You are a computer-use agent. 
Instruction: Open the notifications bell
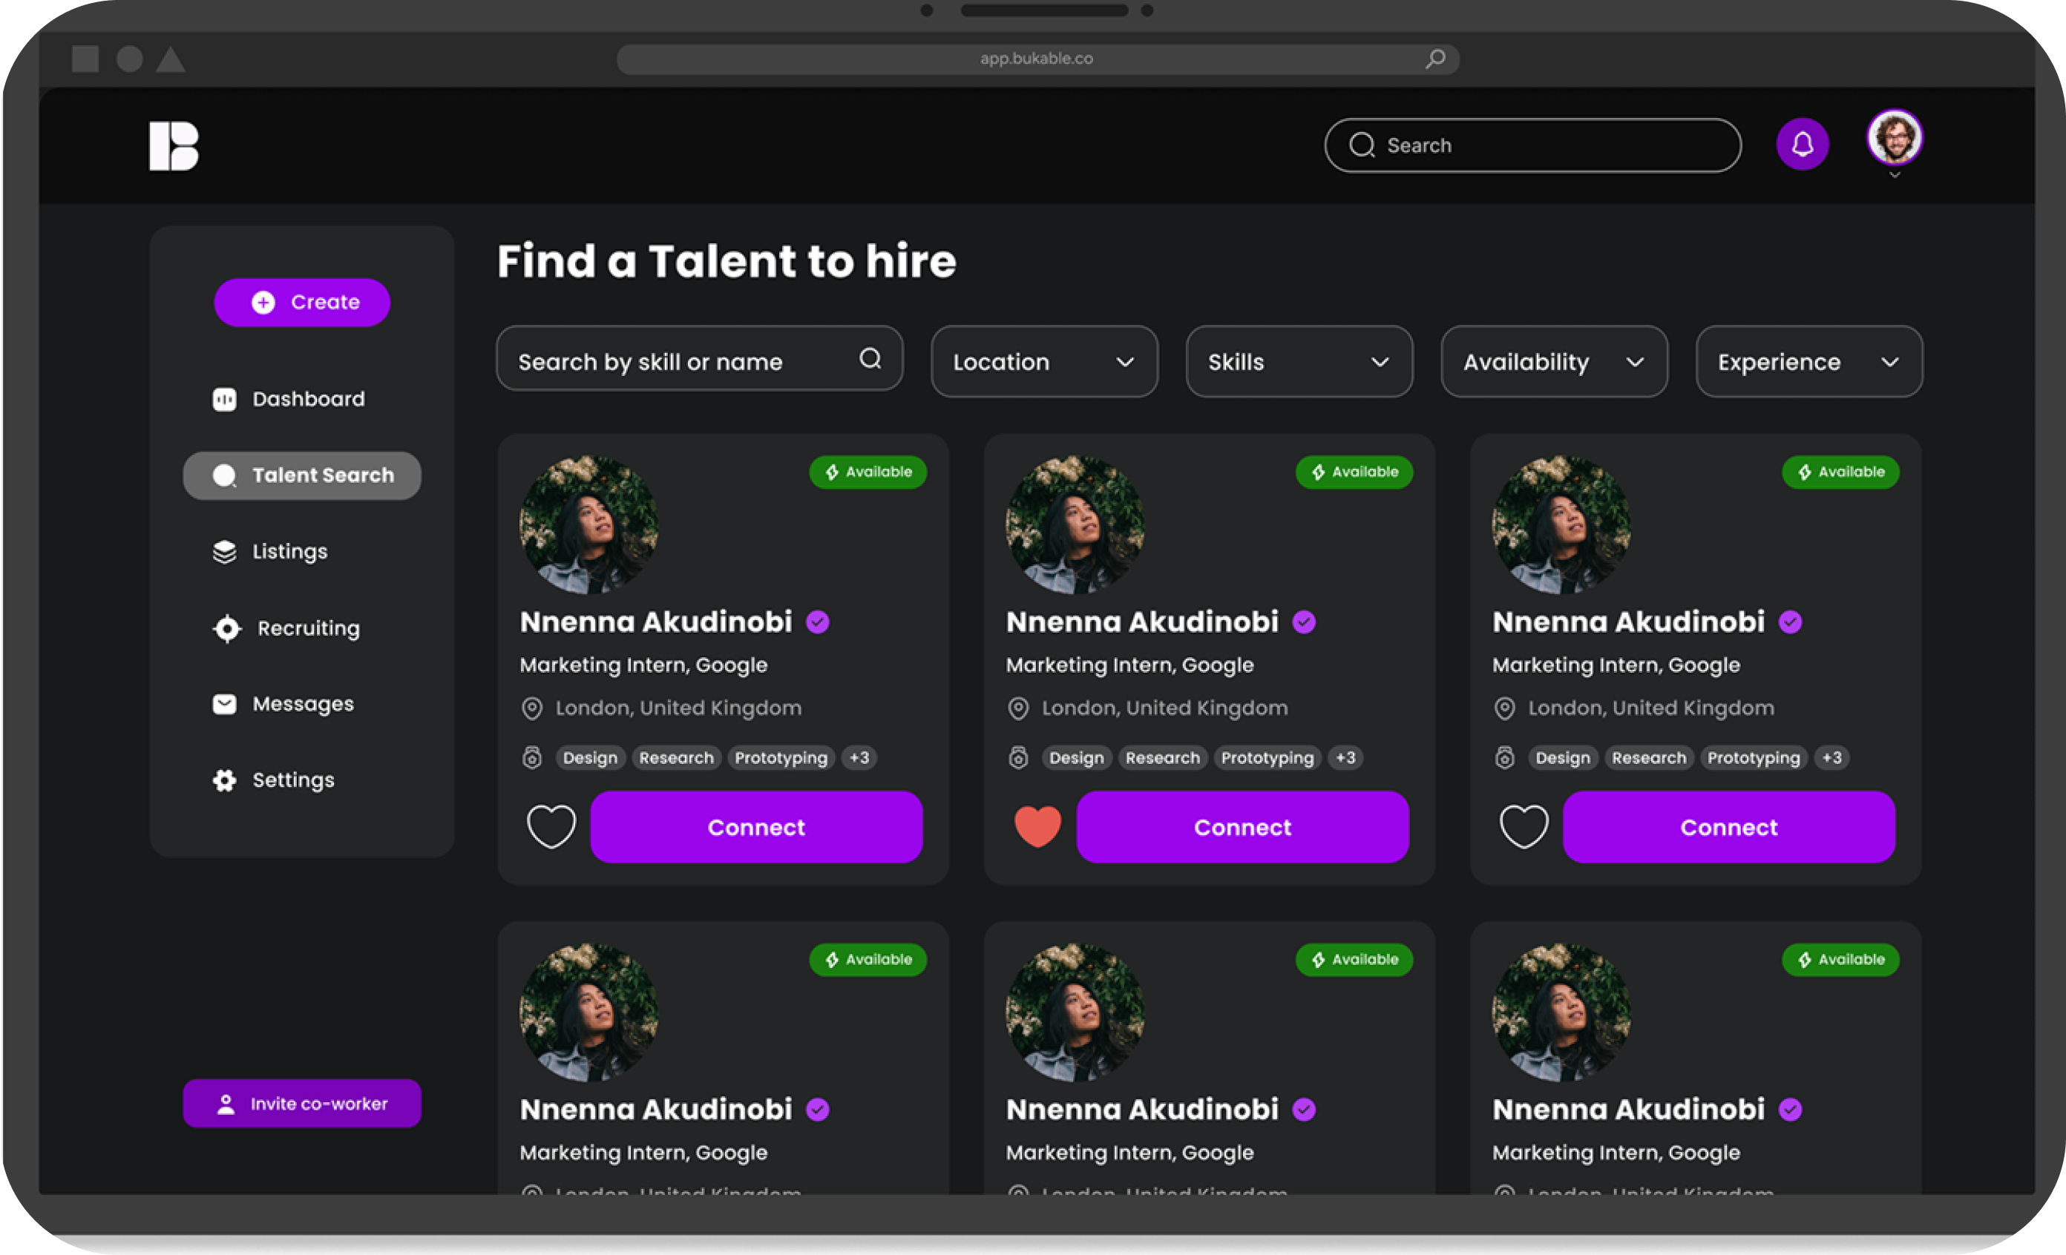point(1802,145)
